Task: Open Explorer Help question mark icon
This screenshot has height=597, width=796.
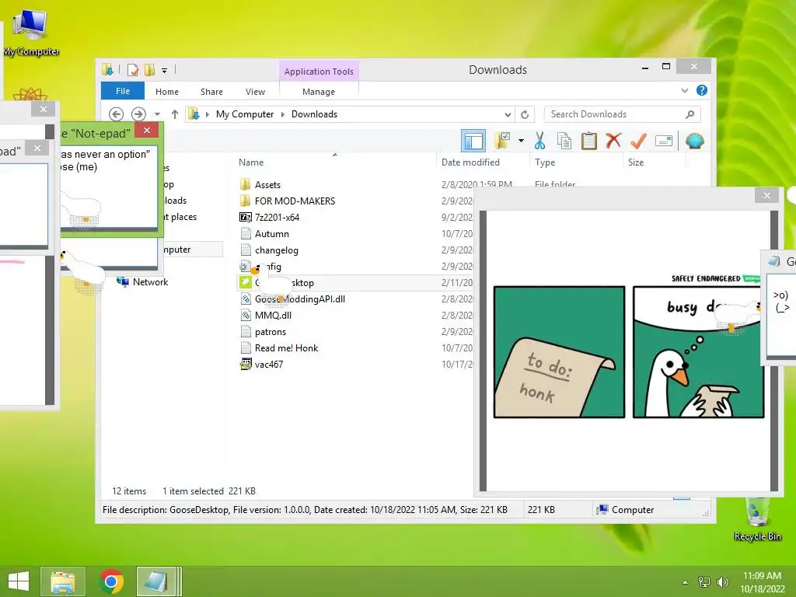Action: pyautogui.click(x=702, y=90)
